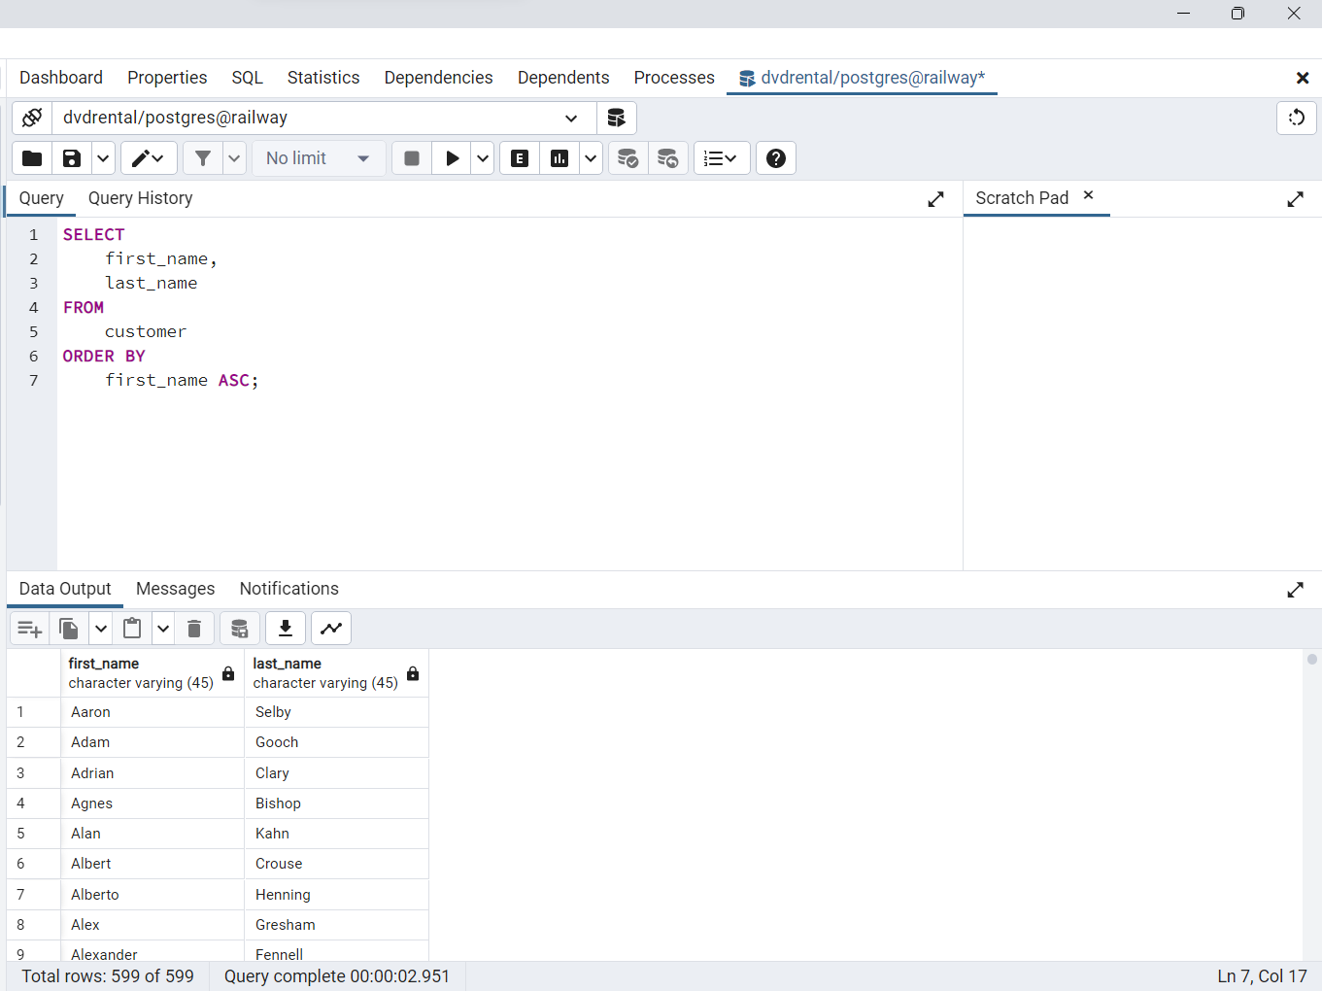Reset layout using the circular arrow icon

coord(1296,118)
